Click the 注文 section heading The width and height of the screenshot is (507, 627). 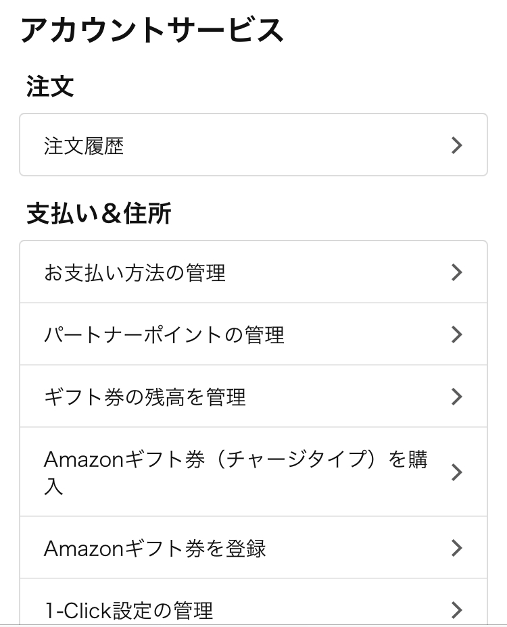point(51,86)
